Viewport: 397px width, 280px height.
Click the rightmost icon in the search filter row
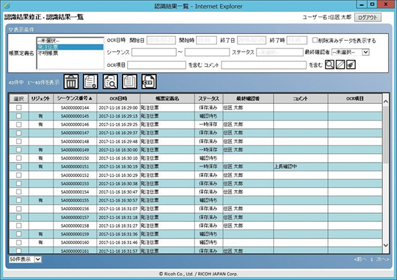[352, 64]
